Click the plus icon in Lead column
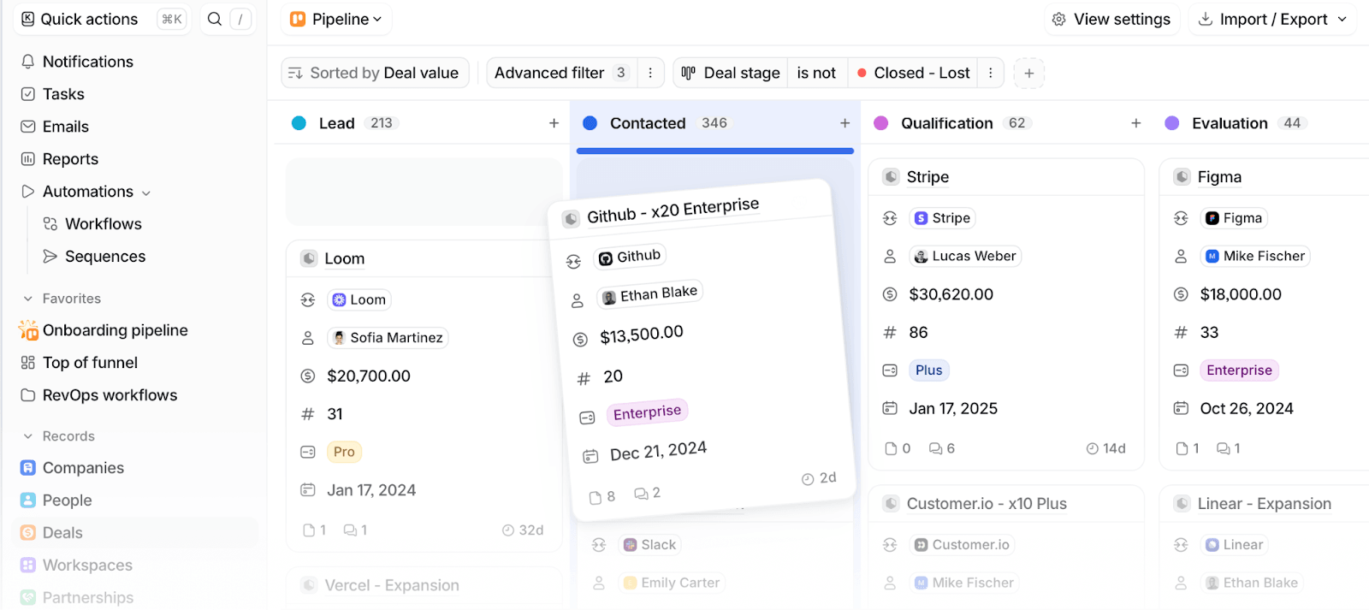Image resolution: width=1369 pixels, height=610 pixels. click(x=554, y=123)
